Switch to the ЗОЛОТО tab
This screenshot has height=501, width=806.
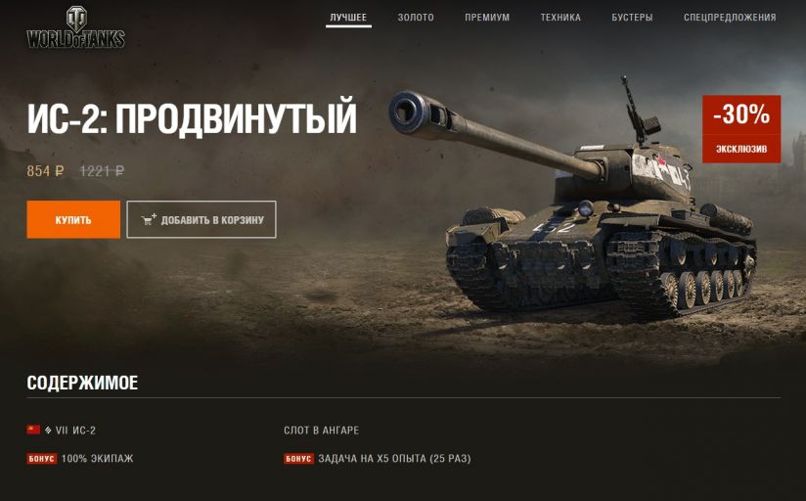click(x=416, y=18)
